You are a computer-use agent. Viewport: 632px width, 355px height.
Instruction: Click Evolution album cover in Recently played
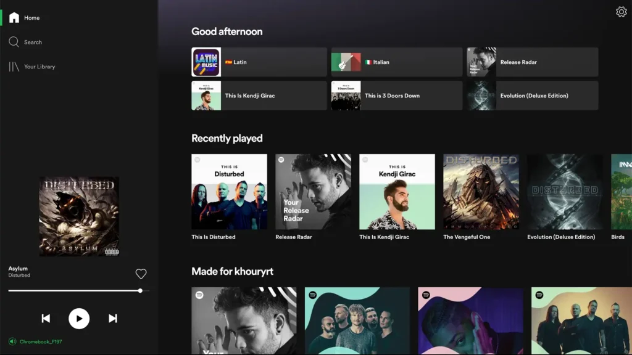pyautogui.click(x=565, y=192)
